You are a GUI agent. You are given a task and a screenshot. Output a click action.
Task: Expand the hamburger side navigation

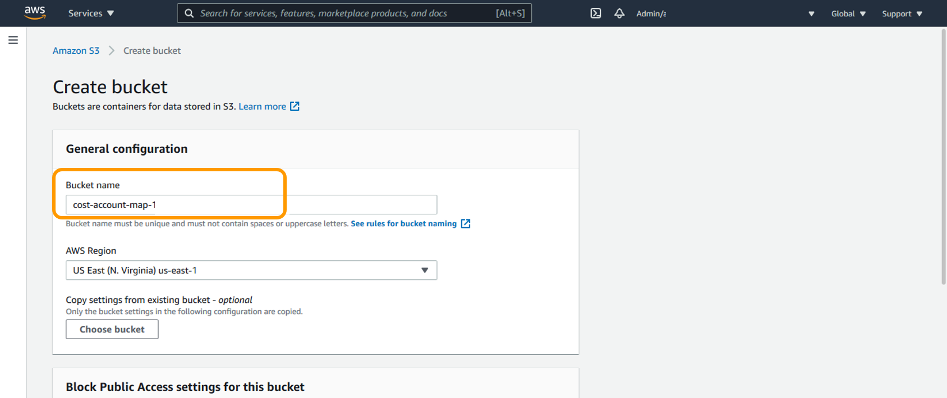[x=13, y=40]
